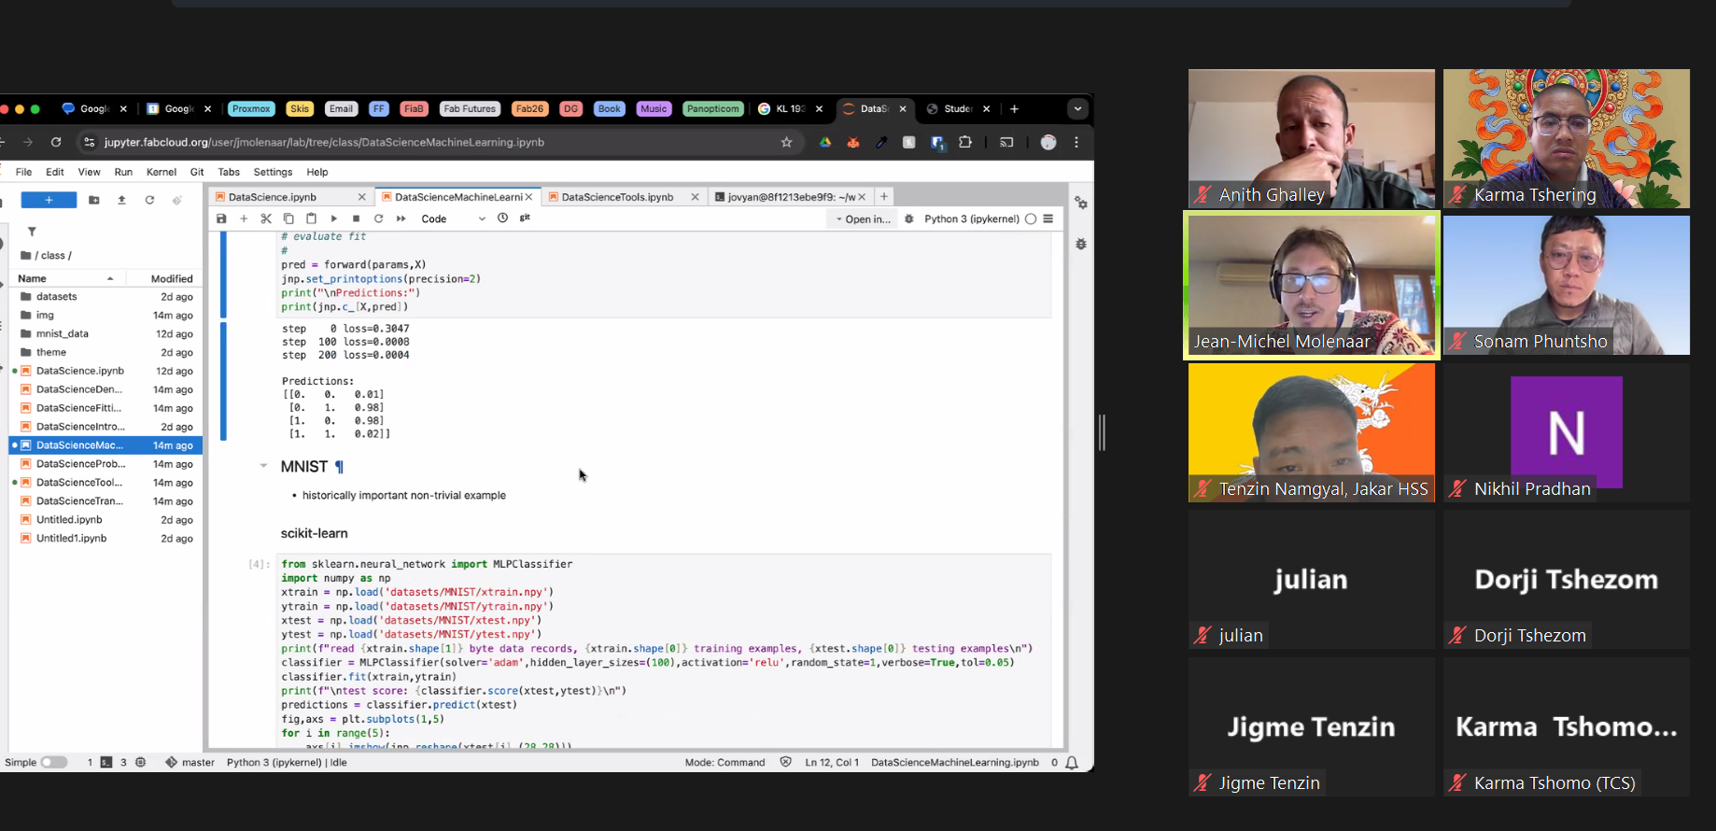This screenshot has width=1716, height=831.
Task: Save the notebook with the floppy disk icon
Action: (x=221, y=218)
